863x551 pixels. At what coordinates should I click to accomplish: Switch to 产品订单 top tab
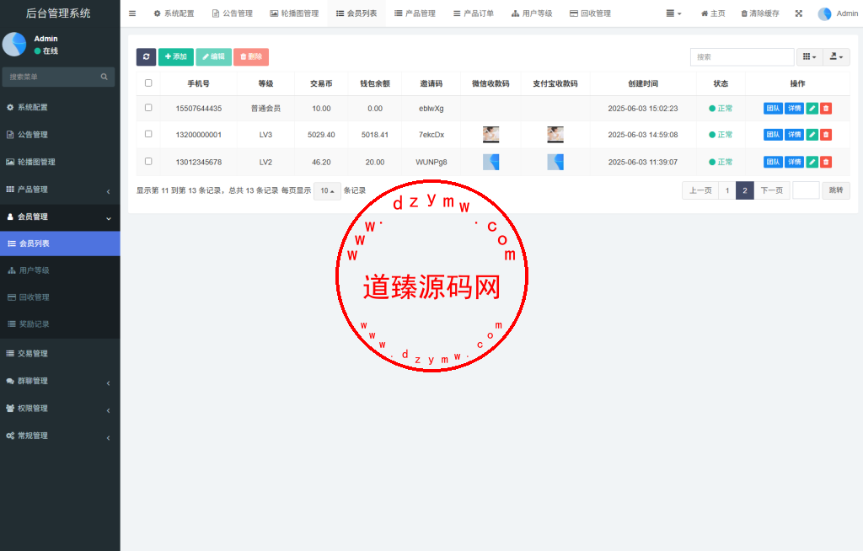coord(474,13)
